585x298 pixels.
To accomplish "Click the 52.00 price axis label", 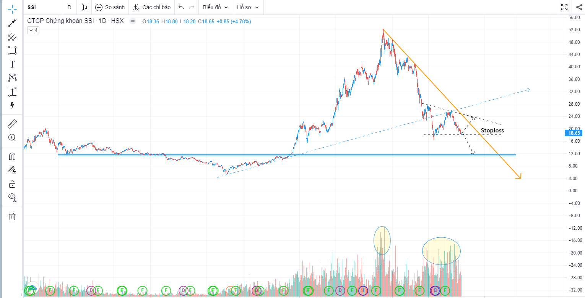I will coord(575,30).
